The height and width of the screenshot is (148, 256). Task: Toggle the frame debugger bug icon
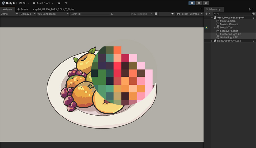(x=156, y=14)
